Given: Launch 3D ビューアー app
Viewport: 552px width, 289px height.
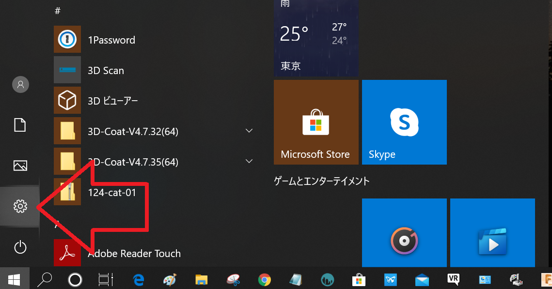Looking at the screenshot, I should (112, 101).
